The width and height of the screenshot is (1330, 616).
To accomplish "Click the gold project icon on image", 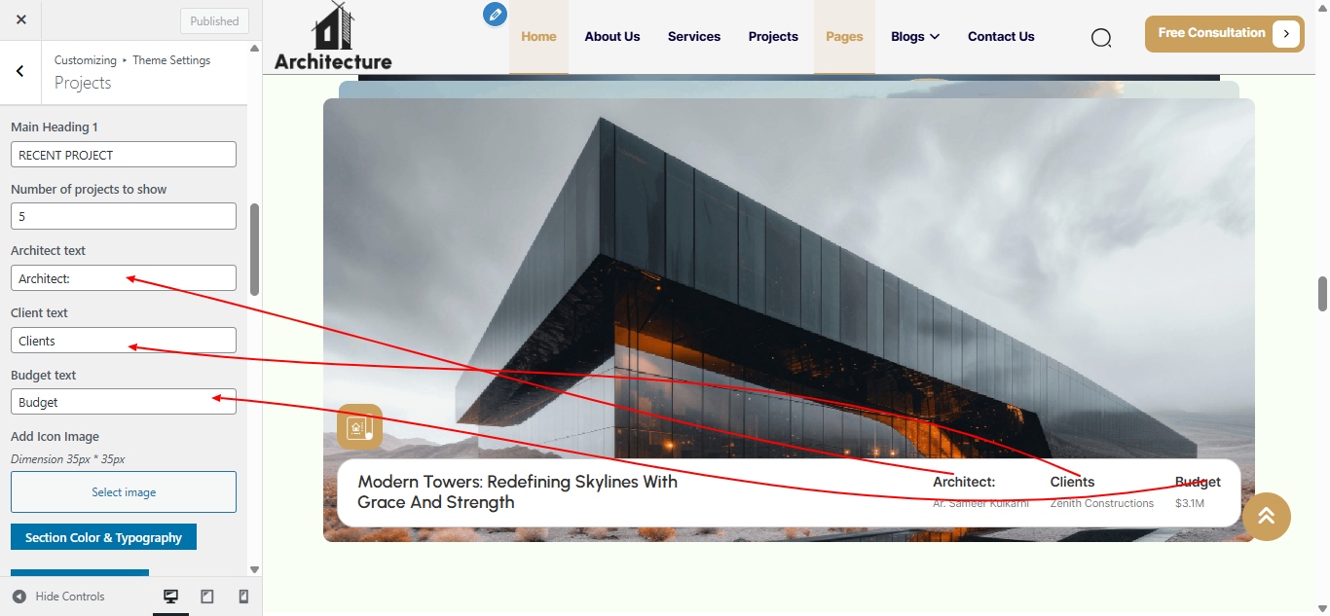I will [359, 426].
